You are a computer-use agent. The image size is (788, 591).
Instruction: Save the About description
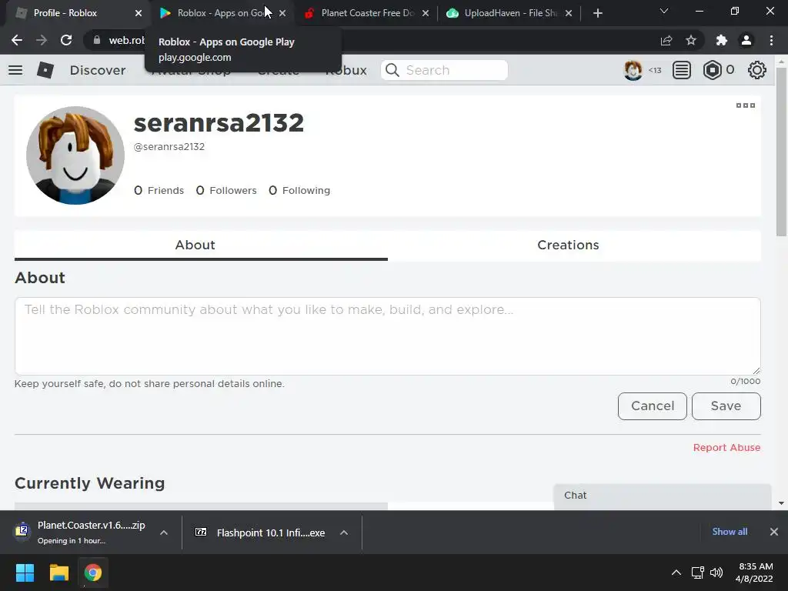click(x=726, y=406)
